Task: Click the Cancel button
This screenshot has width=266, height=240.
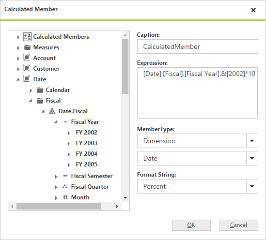Action: pos(239,225)
